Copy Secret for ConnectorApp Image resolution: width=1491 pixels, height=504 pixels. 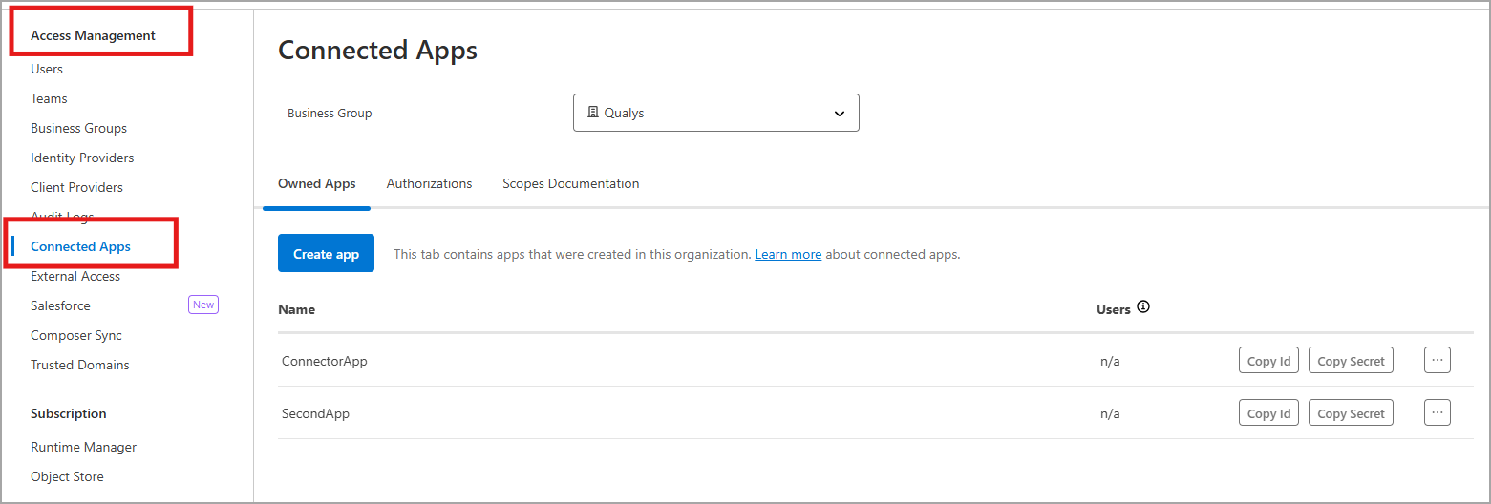[1351, 361]
